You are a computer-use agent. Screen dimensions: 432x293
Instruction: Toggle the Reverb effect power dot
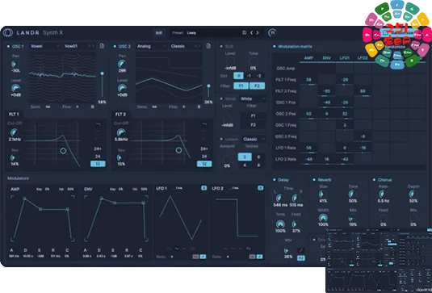[x=314, y=180]
